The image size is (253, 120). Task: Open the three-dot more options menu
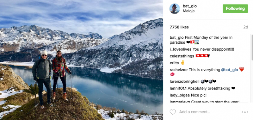[x=245, y=112]
